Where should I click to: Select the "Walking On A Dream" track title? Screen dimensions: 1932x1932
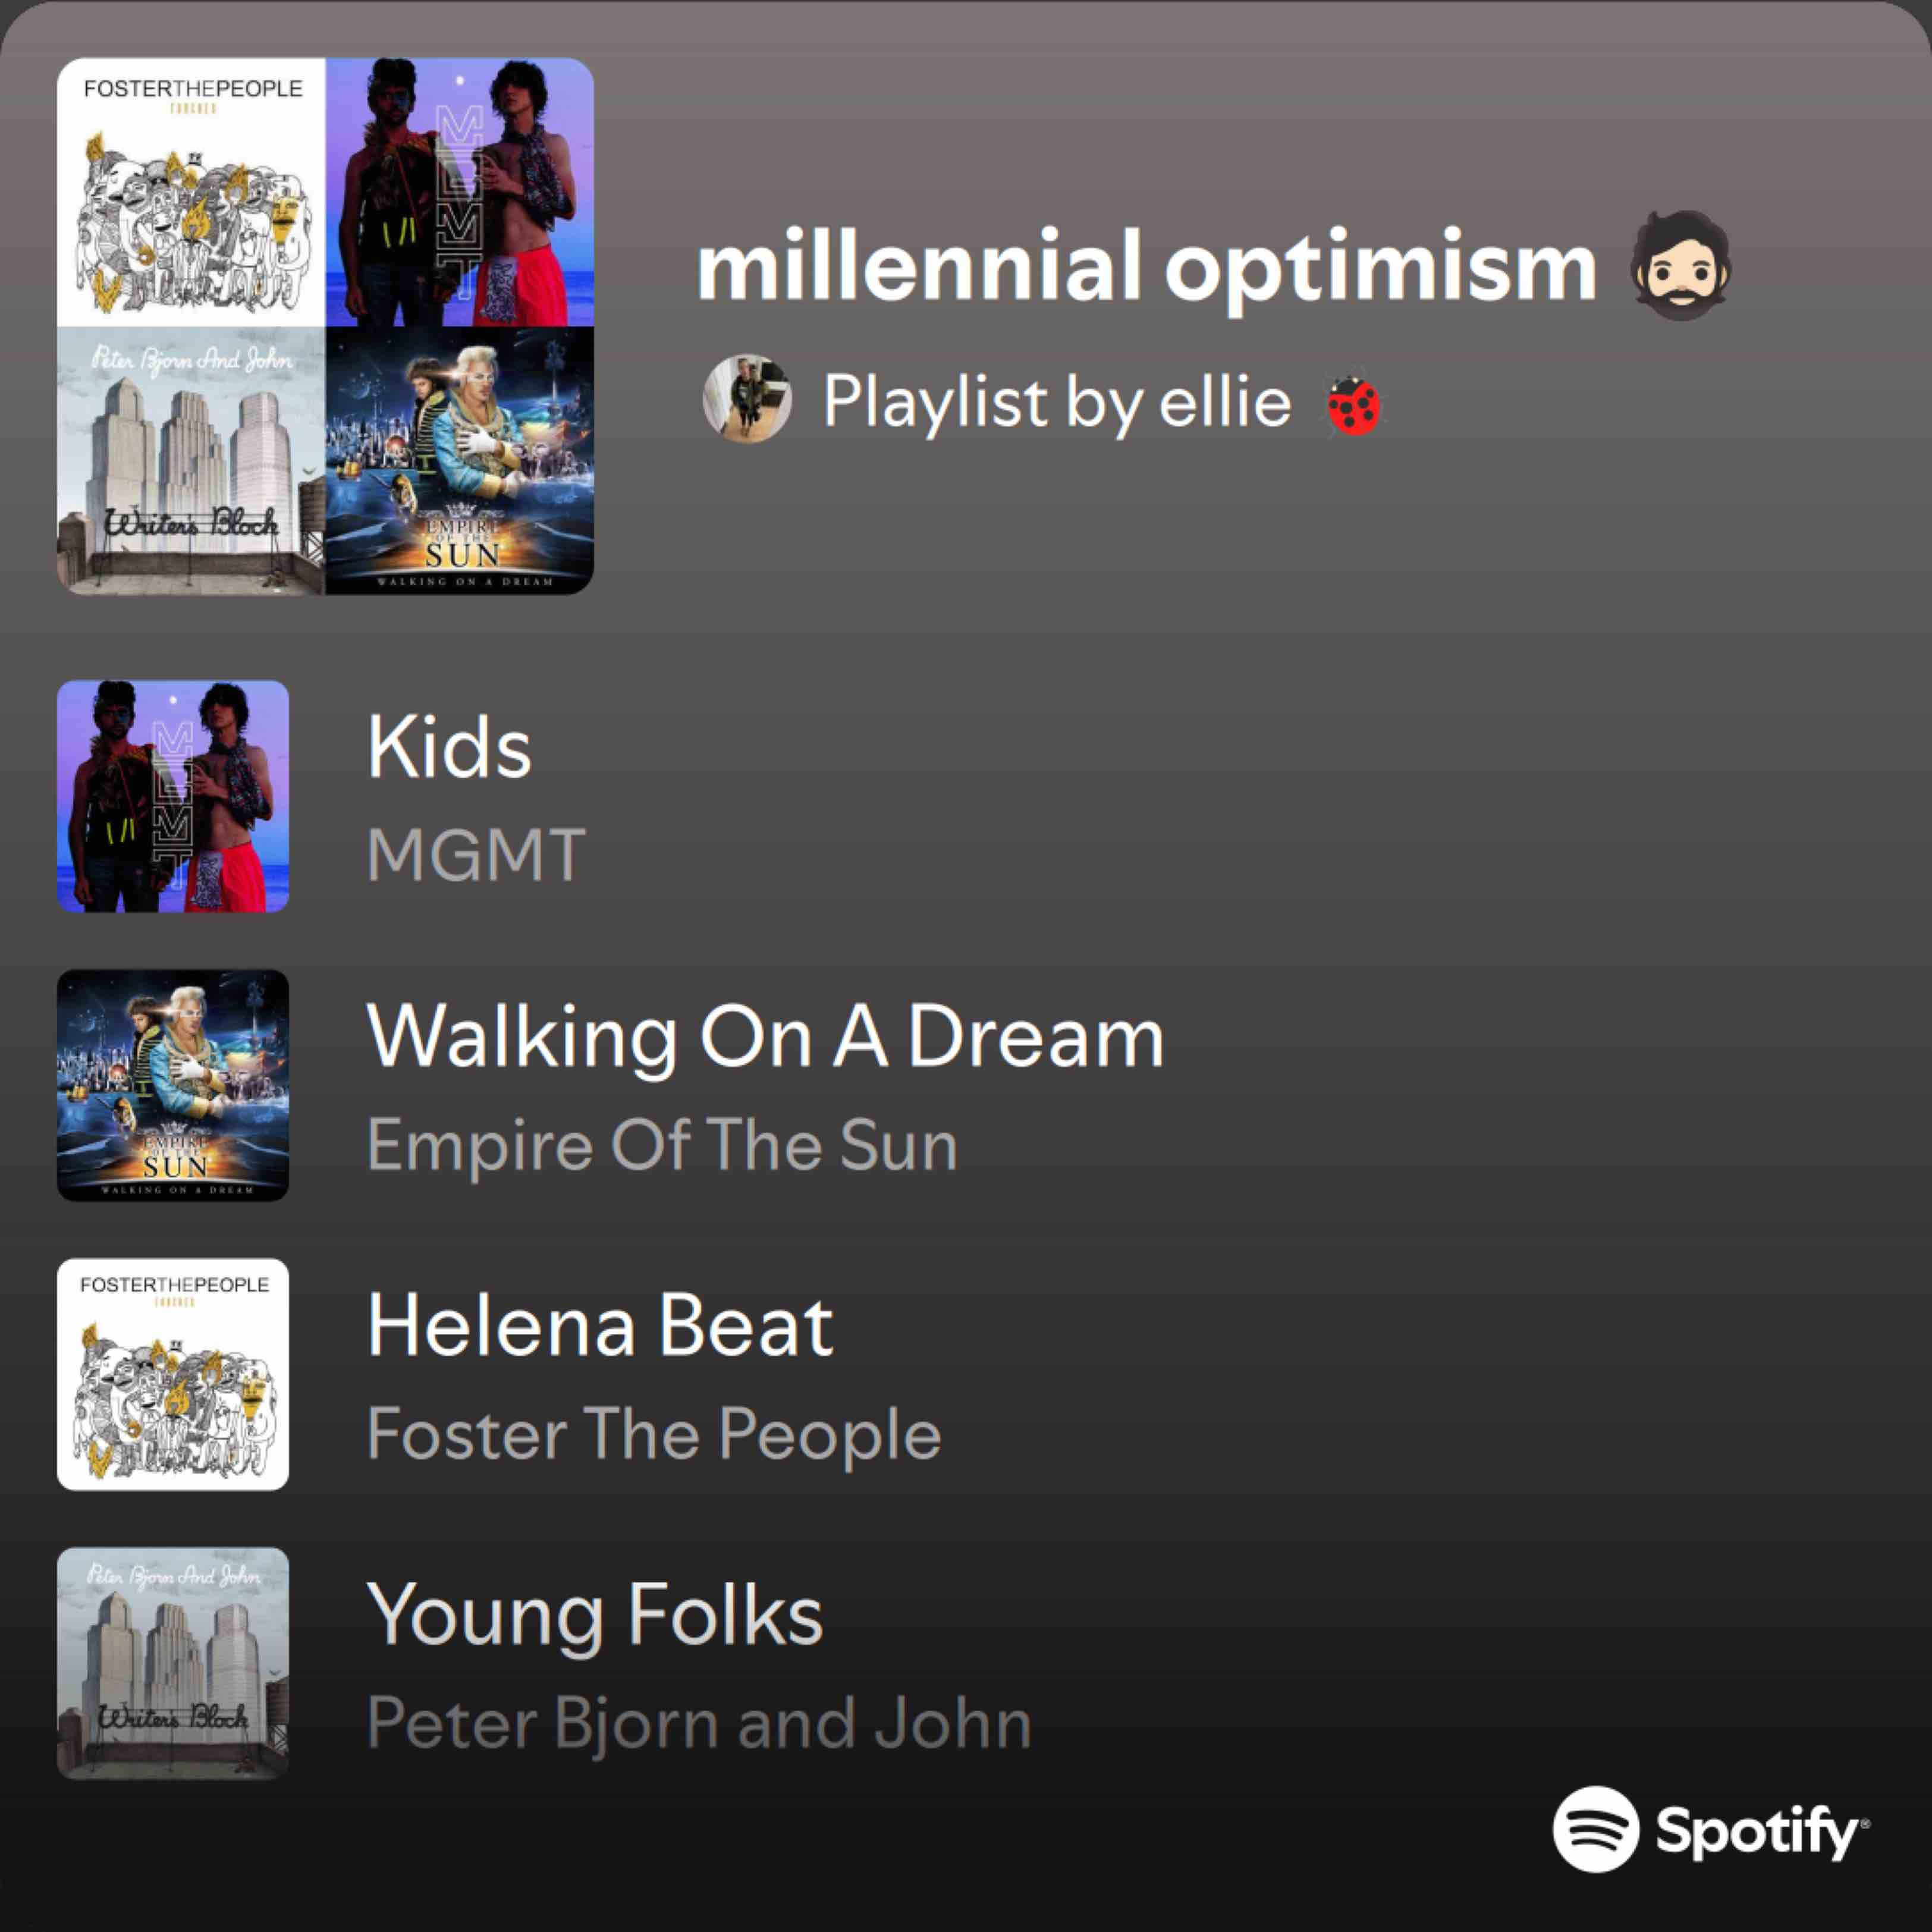click(x=765, y=1036)
